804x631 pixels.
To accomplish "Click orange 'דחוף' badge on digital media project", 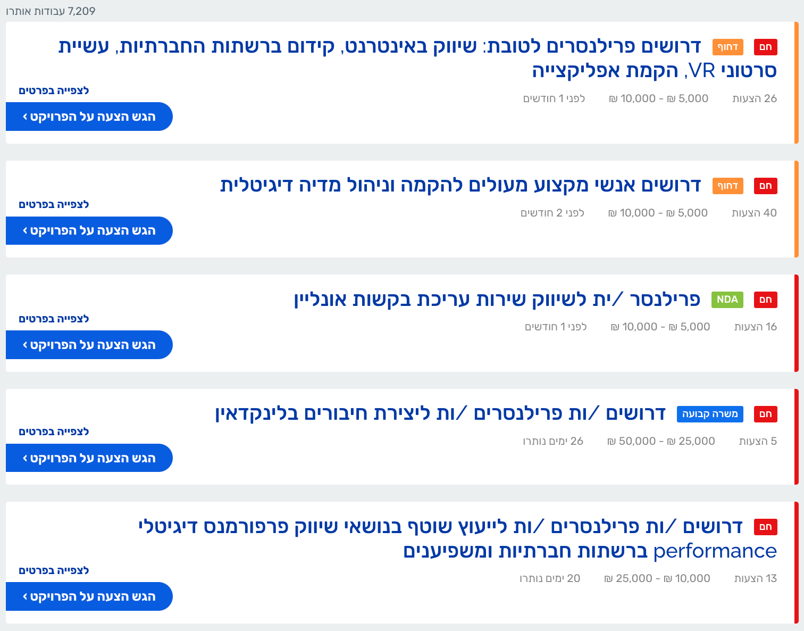I will (727, 186).
